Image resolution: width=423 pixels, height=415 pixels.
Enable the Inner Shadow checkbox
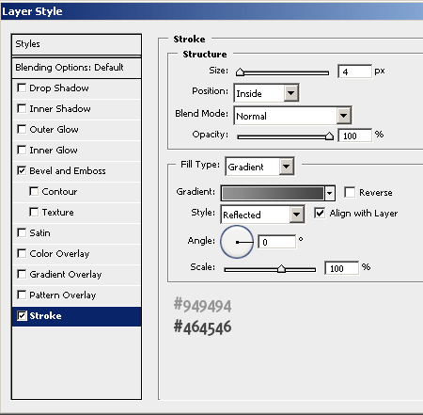coord(22,108)
